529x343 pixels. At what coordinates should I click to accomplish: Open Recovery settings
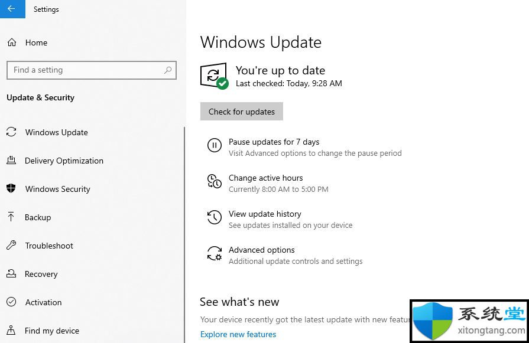tap(41, 274)
